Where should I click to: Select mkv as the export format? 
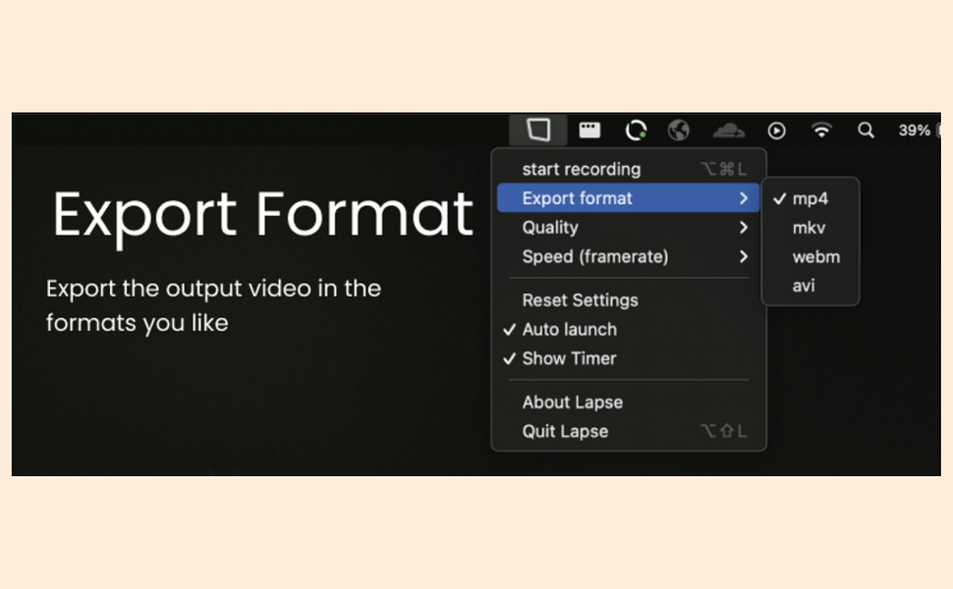click(811, 228)
